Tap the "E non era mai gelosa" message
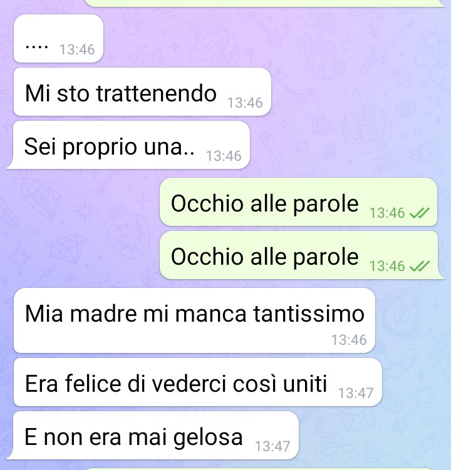 tap(153, 435)
